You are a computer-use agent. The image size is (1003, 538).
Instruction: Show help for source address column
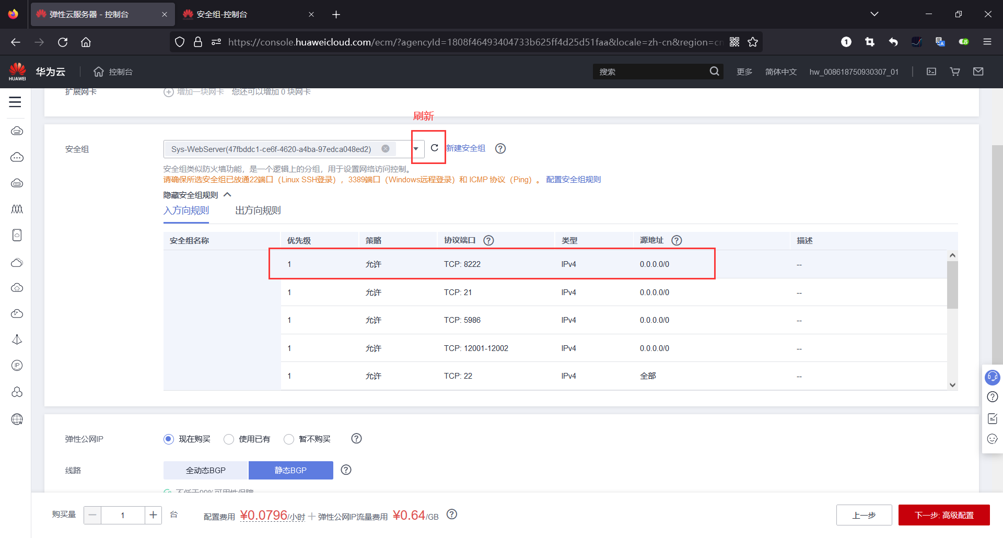point(677,240)
